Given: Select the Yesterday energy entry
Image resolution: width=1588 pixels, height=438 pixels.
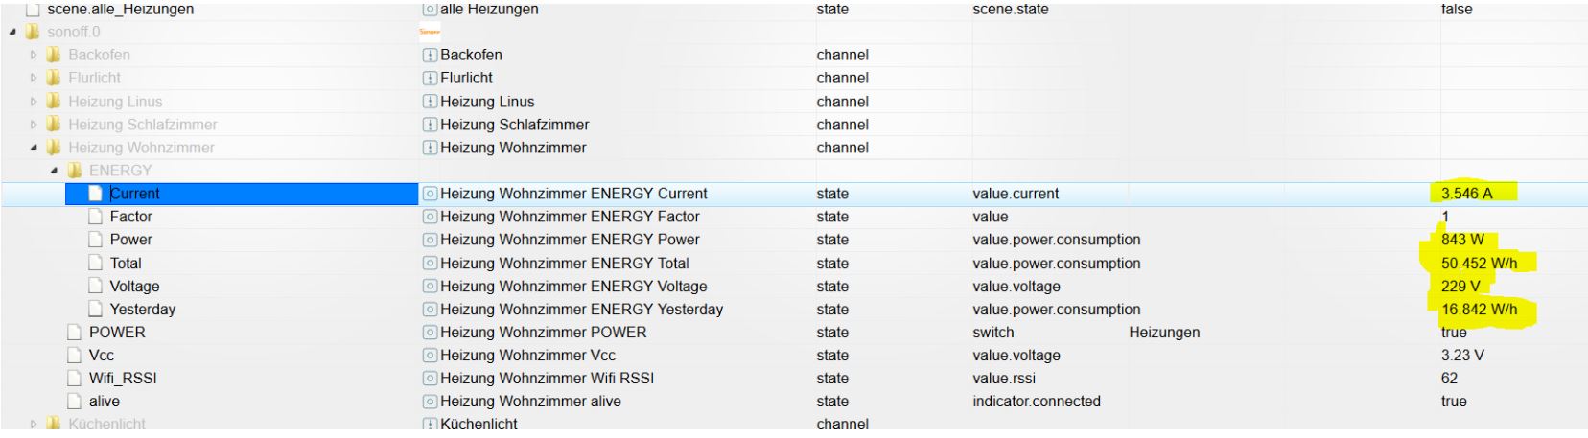Looking at the screenshot, I should coord(142,310).
